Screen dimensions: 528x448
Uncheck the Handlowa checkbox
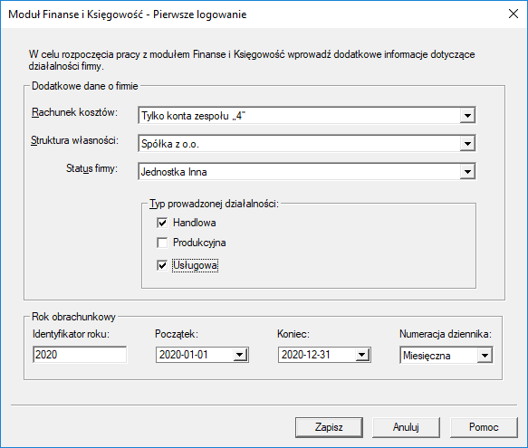162,223
